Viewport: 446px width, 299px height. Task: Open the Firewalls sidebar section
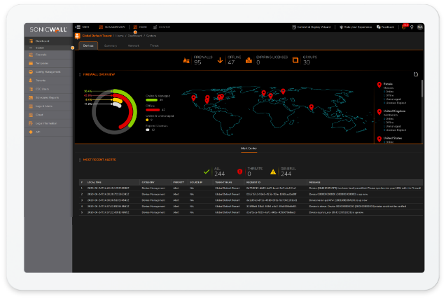[48, 55]
